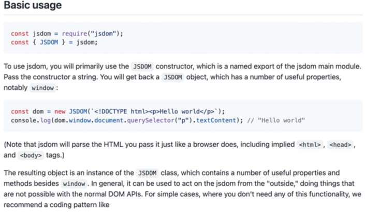The height and width of the screenshot is (212, 365).
Task: Click the Basic usage heading
Action: click(33, 6)
